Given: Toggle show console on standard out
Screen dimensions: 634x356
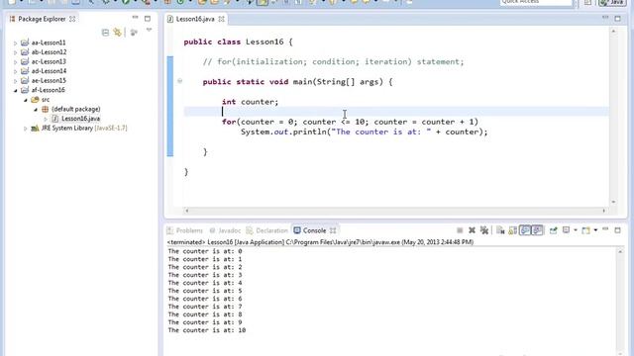Looking at the screenshot, I should point(525,230).
